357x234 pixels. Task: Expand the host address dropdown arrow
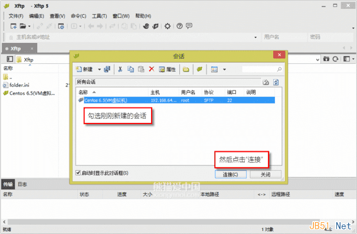pyautogui.click(x=256, y=37)
